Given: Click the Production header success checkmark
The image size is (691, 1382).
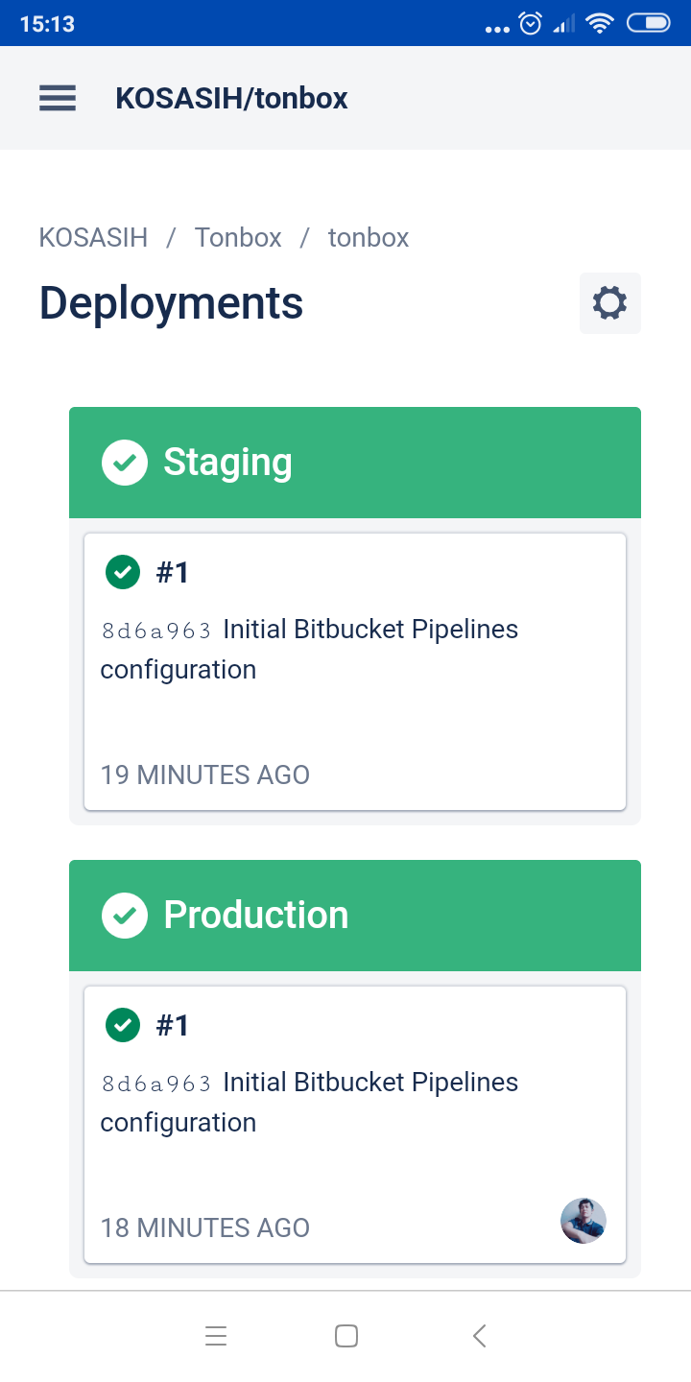Looking at the screenshot, I should tap(125, 916).
